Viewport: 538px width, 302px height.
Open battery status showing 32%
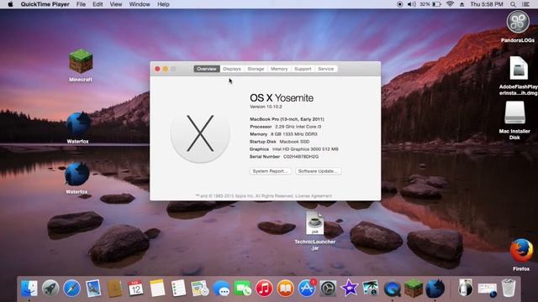point(430,4)
